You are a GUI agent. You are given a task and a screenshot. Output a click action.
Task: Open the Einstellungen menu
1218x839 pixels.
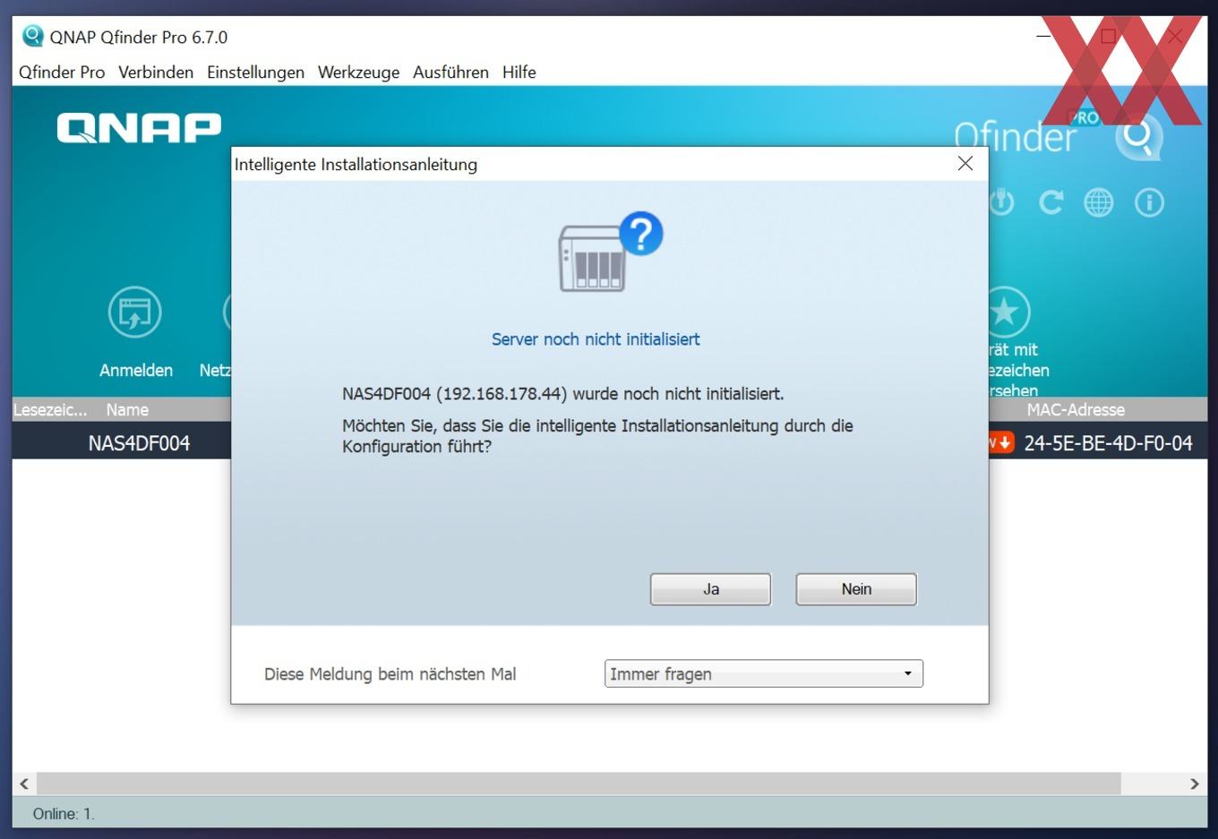pos(255,73)
